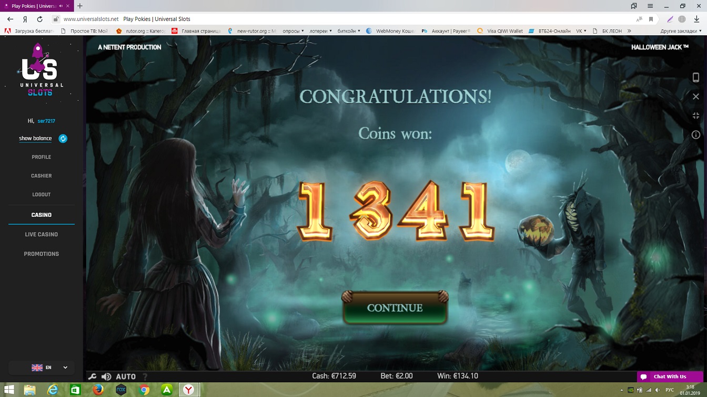This screenshot has height=397, width=707.
Task: Go back with the browser arrow
Action: tap(10, 19)
